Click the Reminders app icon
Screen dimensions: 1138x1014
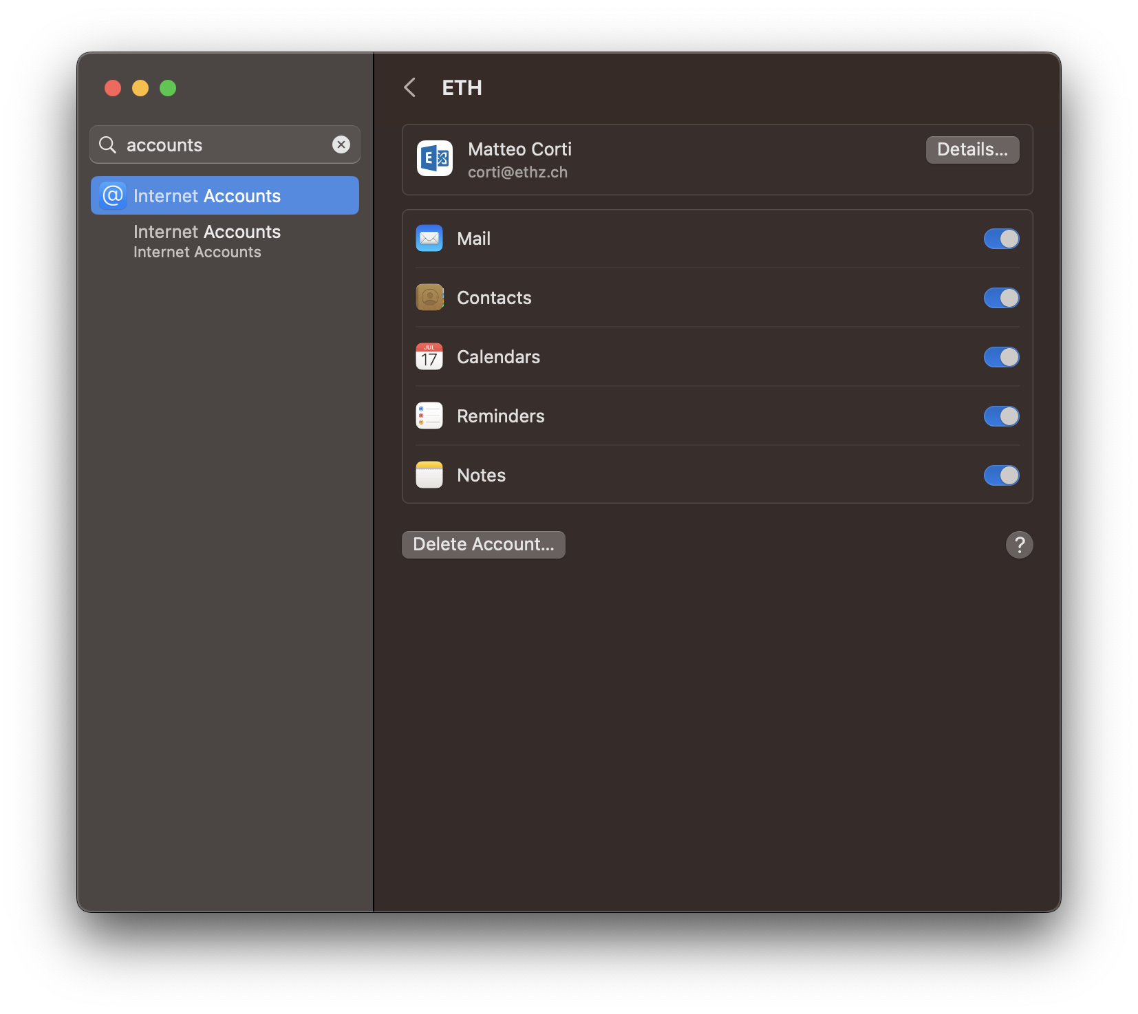[429, 416]
